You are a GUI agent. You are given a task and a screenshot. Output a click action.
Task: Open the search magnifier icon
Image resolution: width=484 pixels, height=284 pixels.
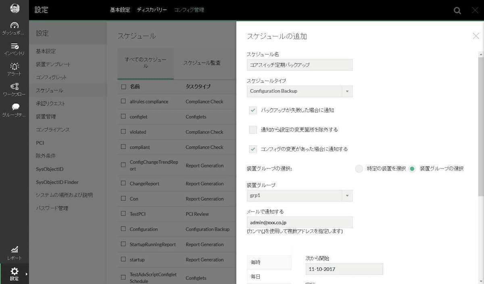tap(457, 10)
